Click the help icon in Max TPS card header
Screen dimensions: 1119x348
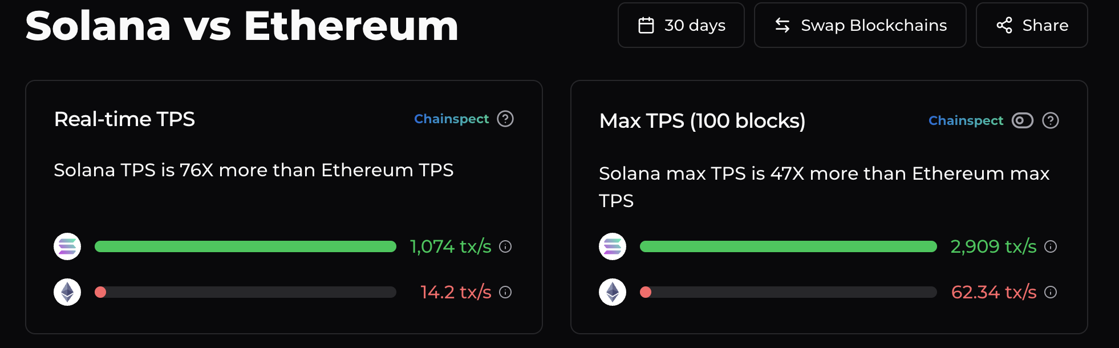point(1051,120)
